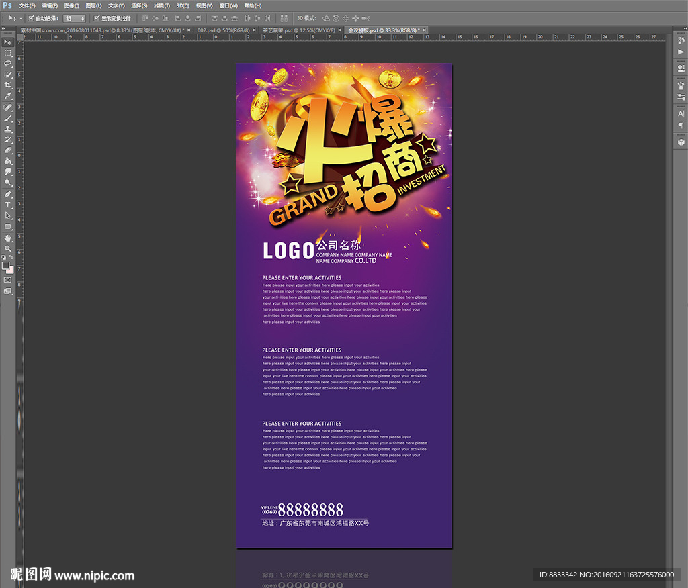This screenshot has height=588, width=688.
Task: Click the 3D camera zoom mode icon
Action: pyautogui.click(x=365, y=18)
